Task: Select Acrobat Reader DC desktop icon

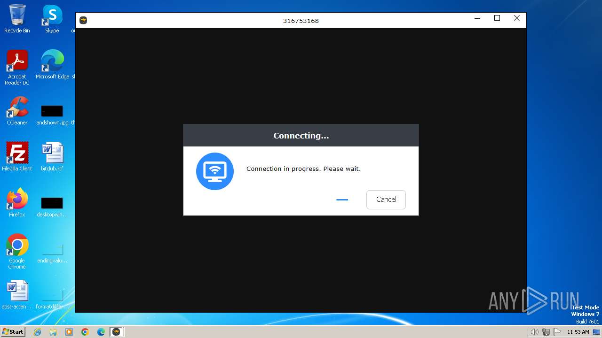Action: (17, 68)
